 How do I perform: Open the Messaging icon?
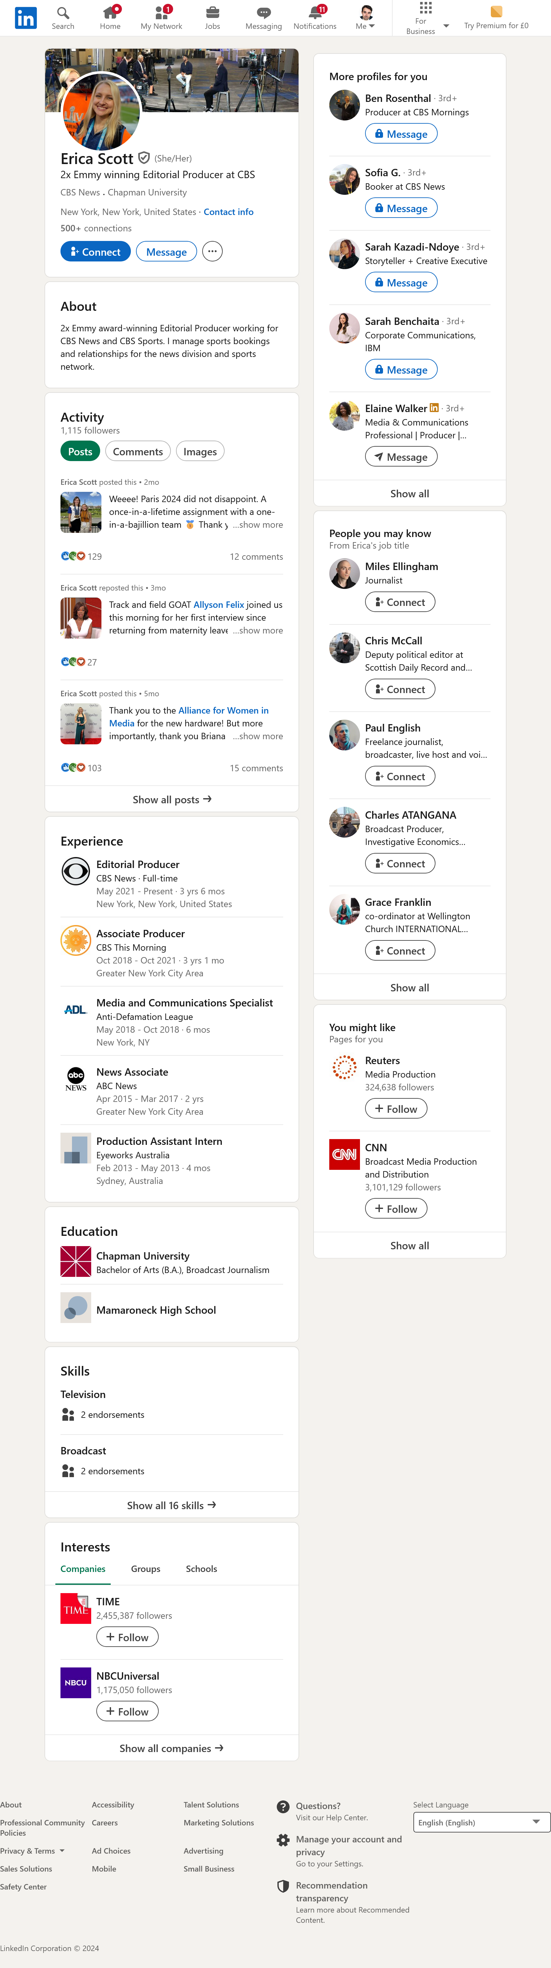(263, 12)
